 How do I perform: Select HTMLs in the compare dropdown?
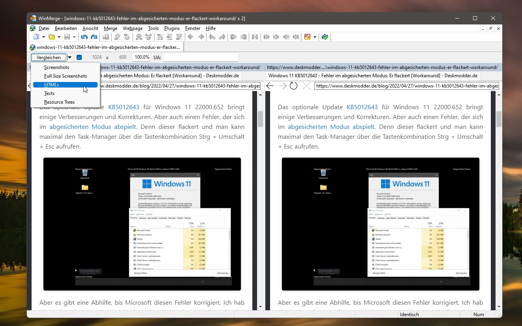[65, 85]
